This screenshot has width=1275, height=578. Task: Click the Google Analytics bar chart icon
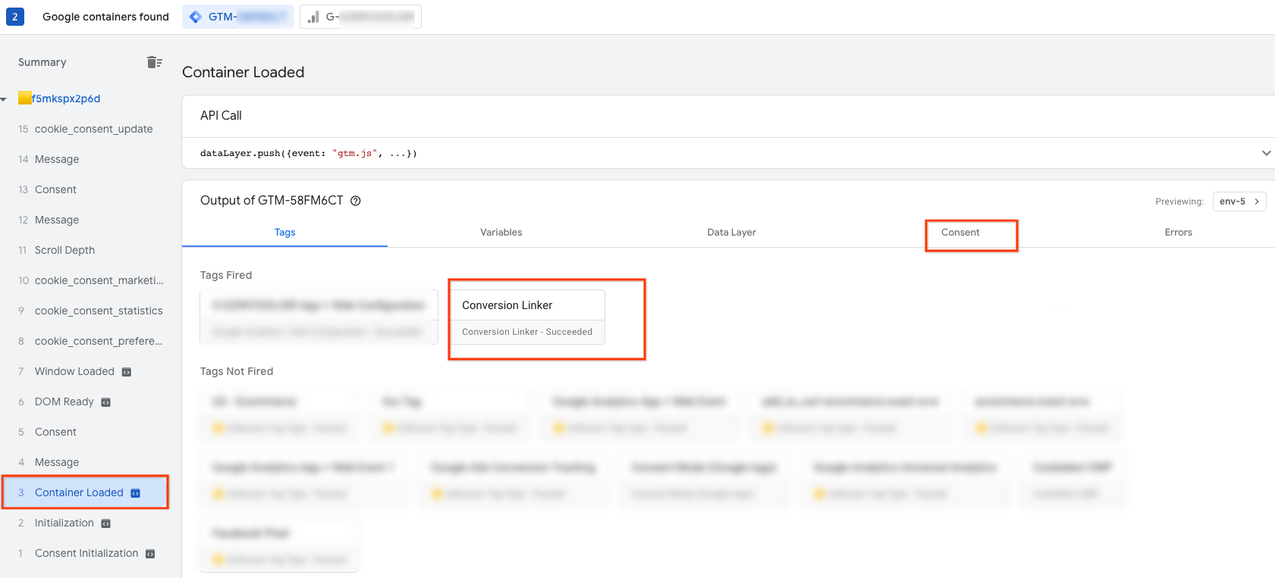[x=313, y=17]
